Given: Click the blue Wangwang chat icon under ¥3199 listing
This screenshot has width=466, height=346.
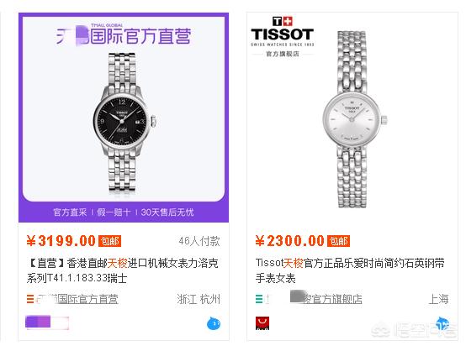Looking at the screenshot, I should 214,323.
